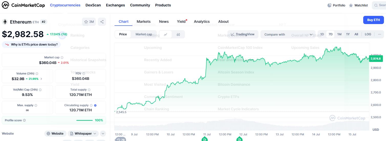The height and width of the screenshot is (141, 386).
Task: Switch to the News tab
Action: [164, 21]
